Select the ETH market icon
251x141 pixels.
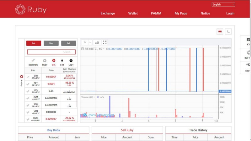point(62,62)
